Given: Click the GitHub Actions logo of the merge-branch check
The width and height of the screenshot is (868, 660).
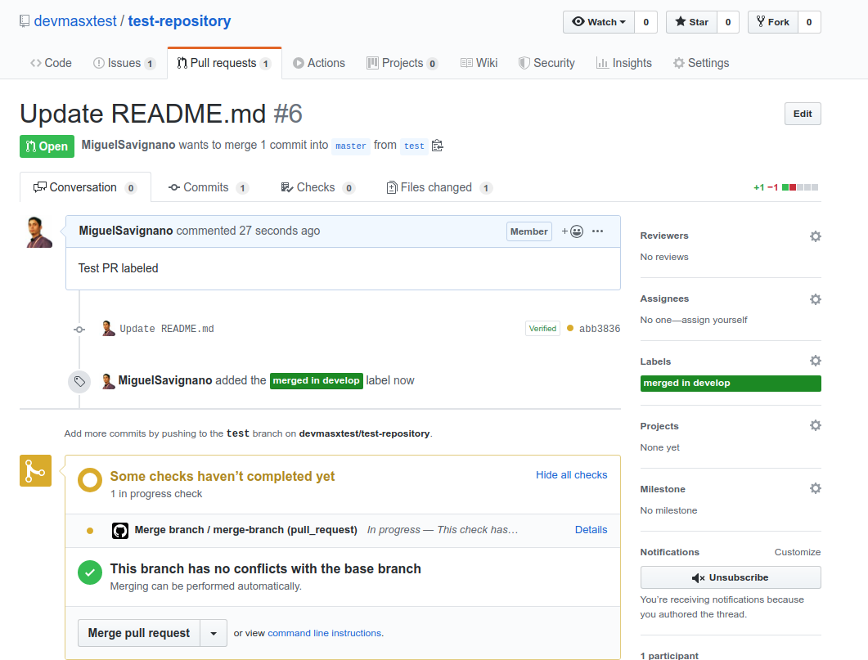Looking at the screenshot, I should [x=120, y=531].
